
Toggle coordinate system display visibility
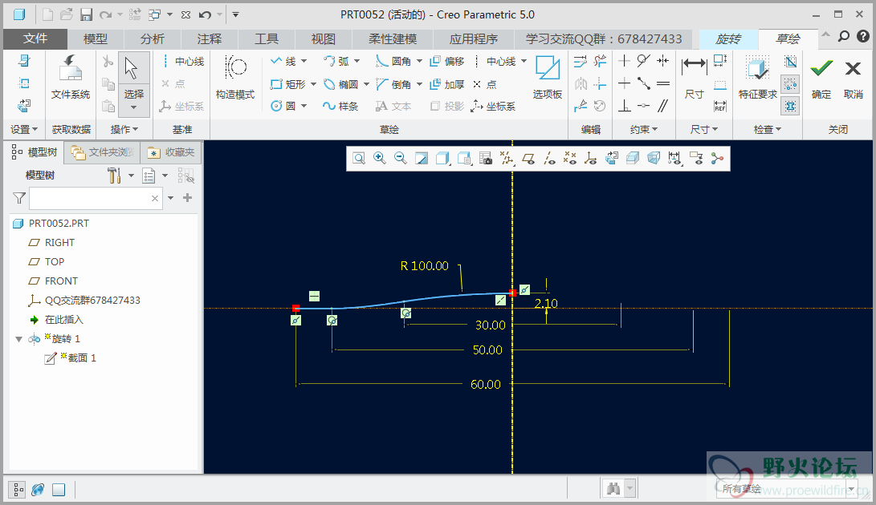pyautogui.click(x=590, y=159)
